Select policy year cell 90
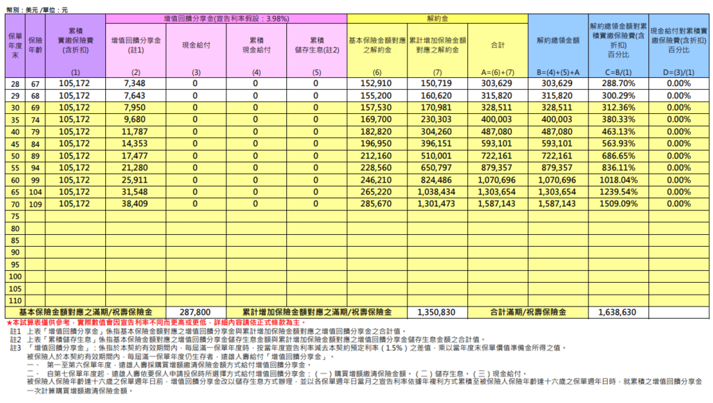This screenshot has width=713, height=403. pos(15,252)
